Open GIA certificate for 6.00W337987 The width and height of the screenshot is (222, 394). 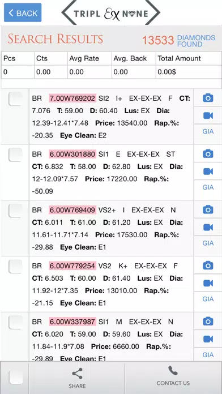coord(208,355)
